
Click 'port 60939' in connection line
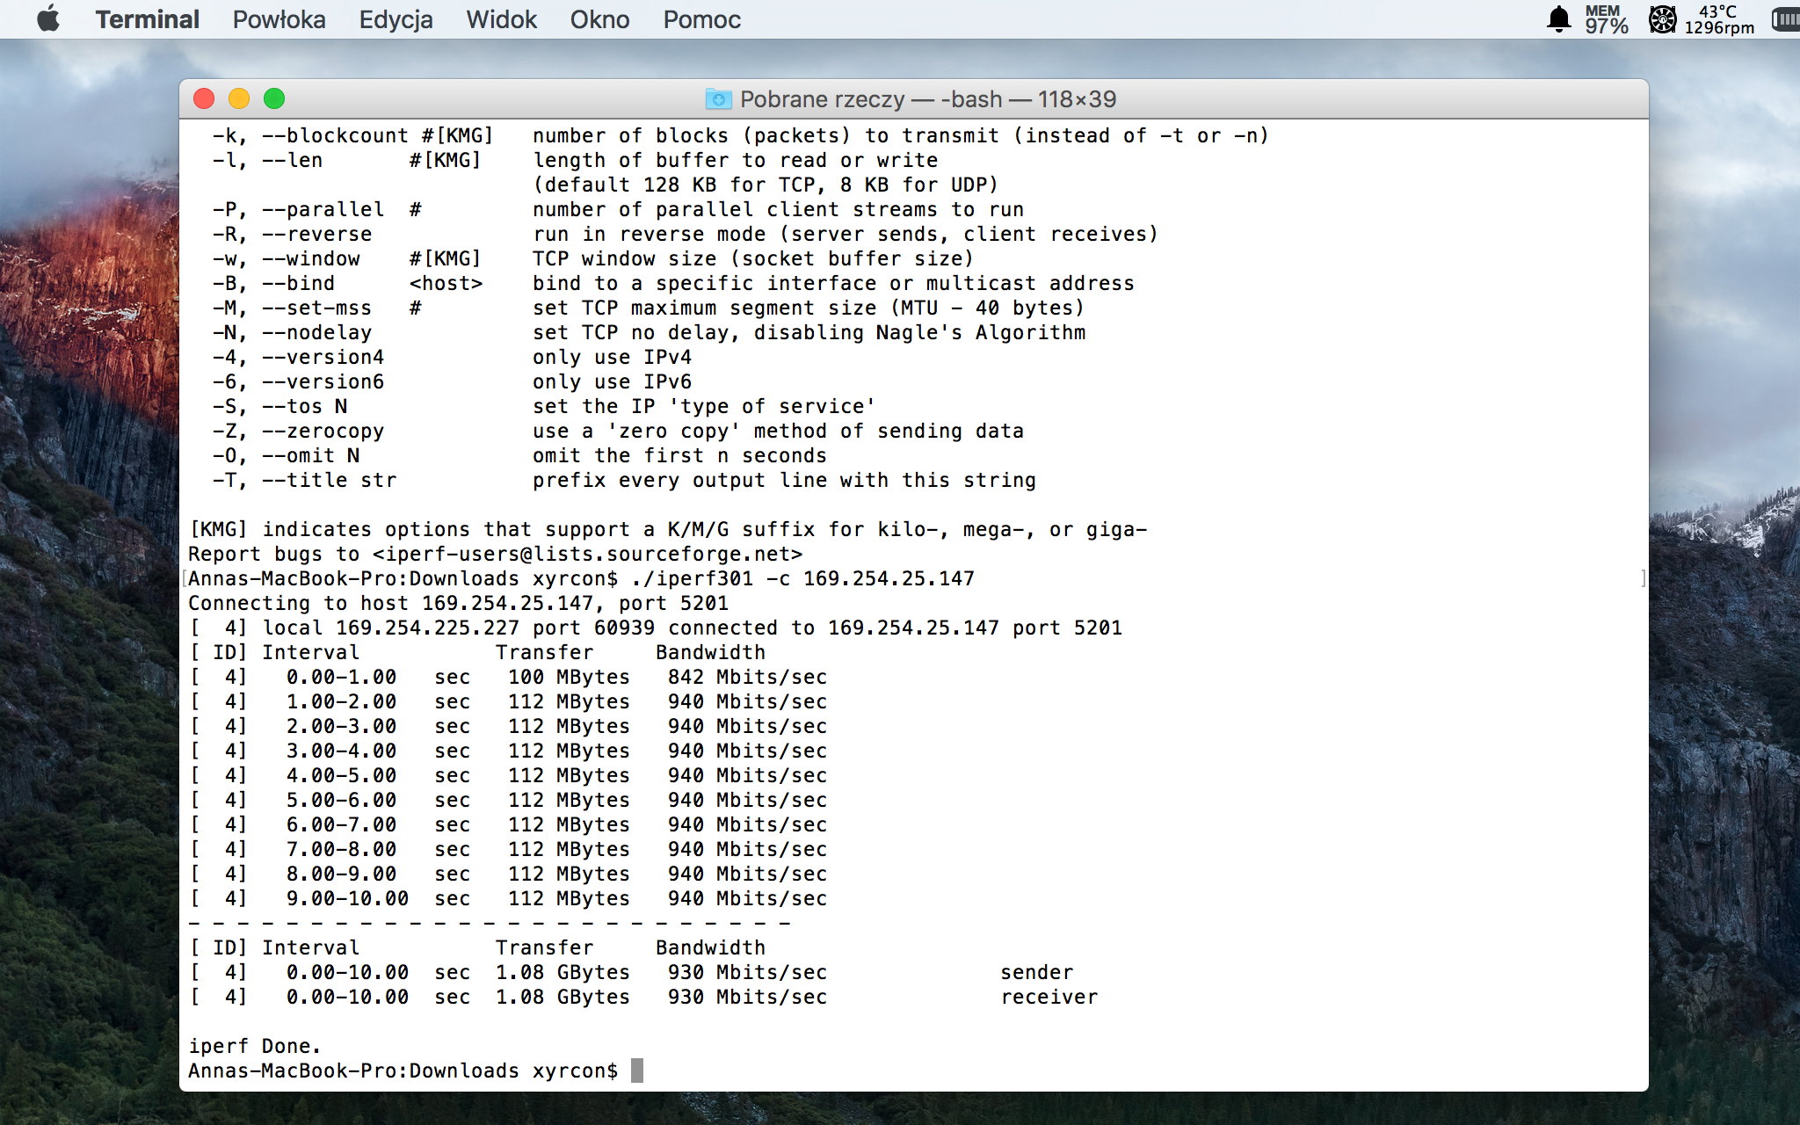[x=593, y=628]
